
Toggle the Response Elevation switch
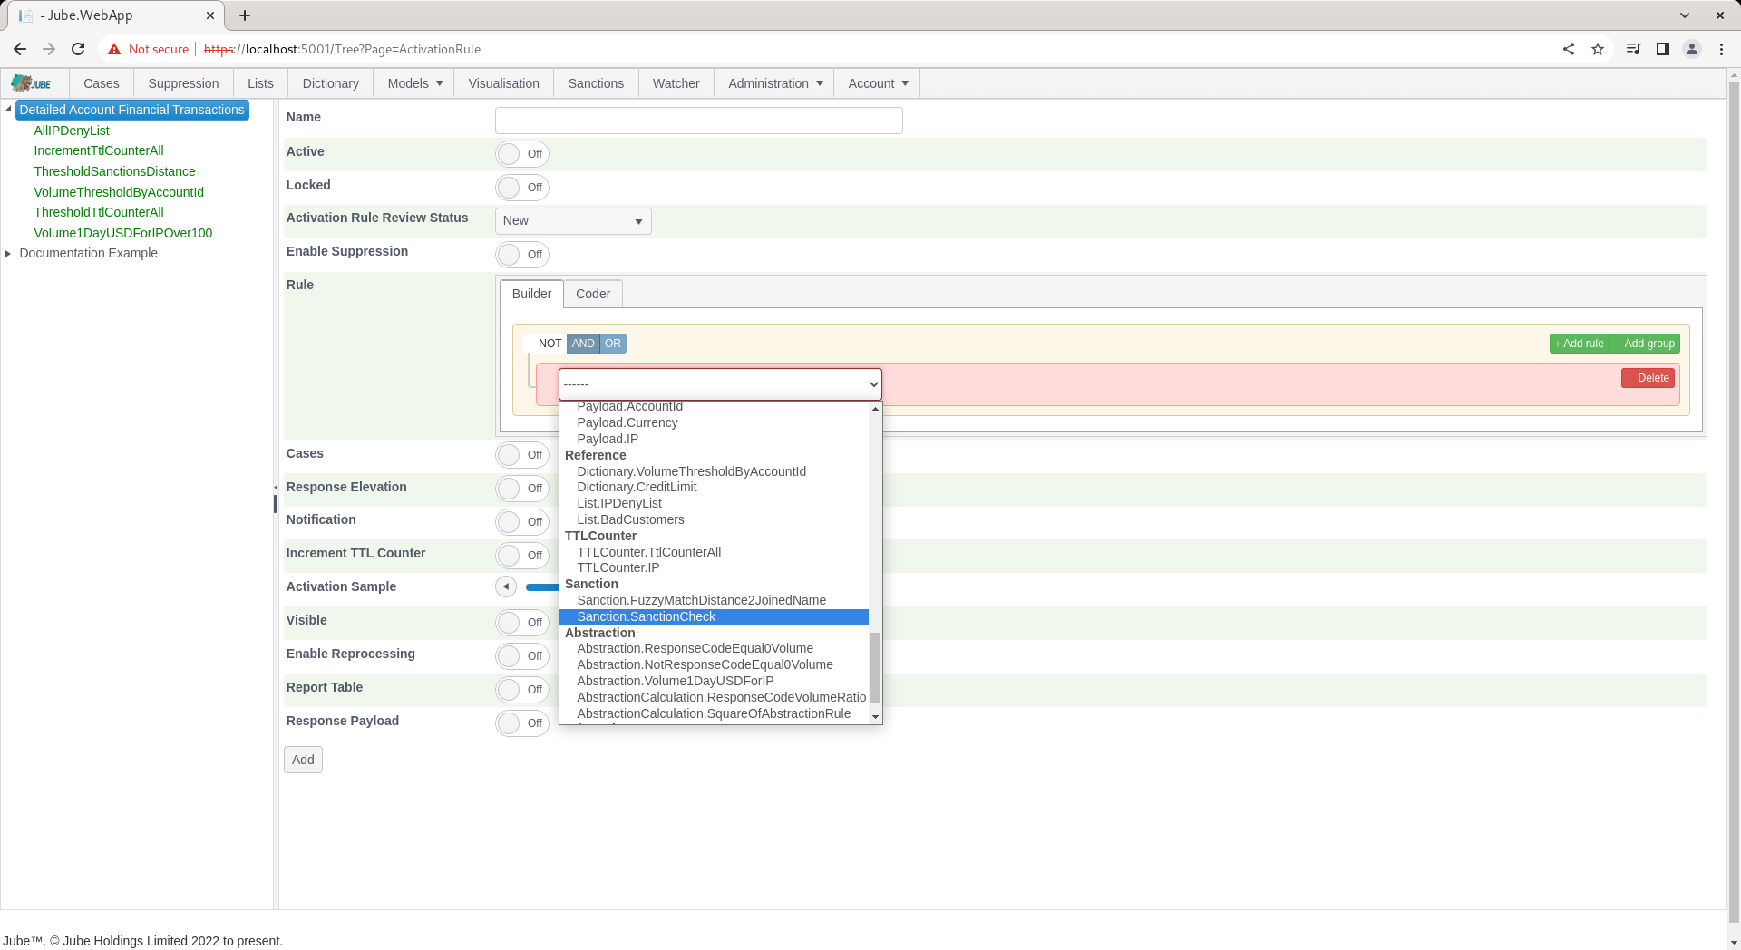pos(522,489)
